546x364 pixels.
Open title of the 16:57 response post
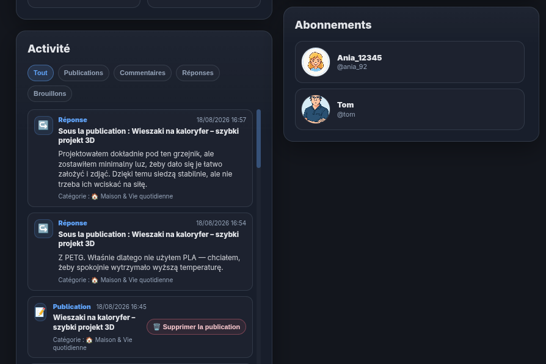click(148, 136)
